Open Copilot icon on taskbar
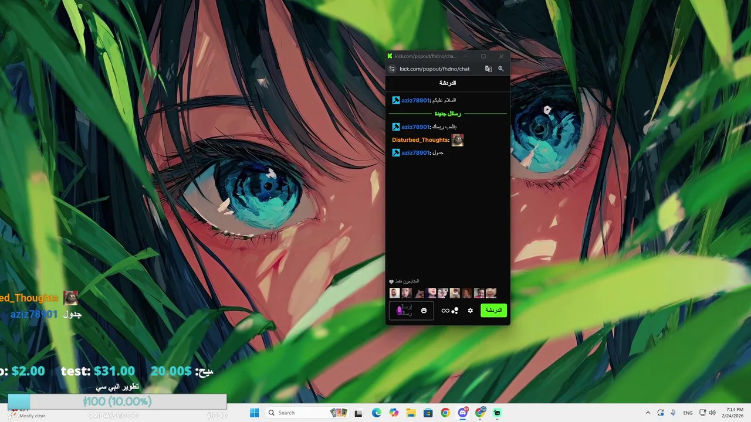This screenshot has width=751, height=422. [394, 413]
